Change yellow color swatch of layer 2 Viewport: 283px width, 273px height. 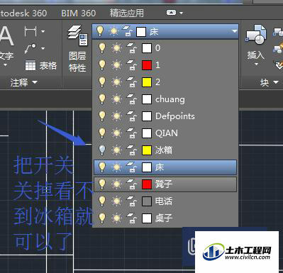pos(147,82)
